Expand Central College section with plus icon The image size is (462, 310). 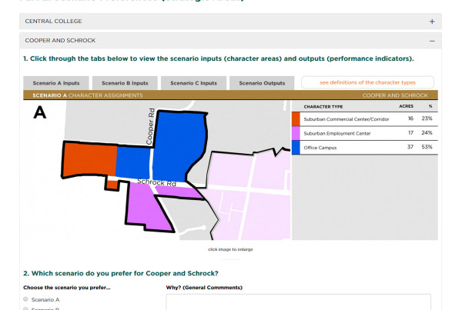[432, 22]
